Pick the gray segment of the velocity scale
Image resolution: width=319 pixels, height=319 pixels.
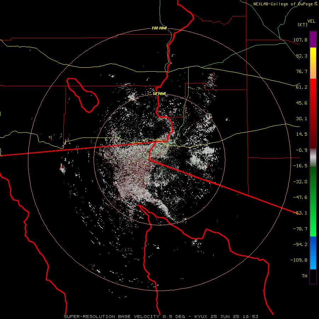coord(313,158)
